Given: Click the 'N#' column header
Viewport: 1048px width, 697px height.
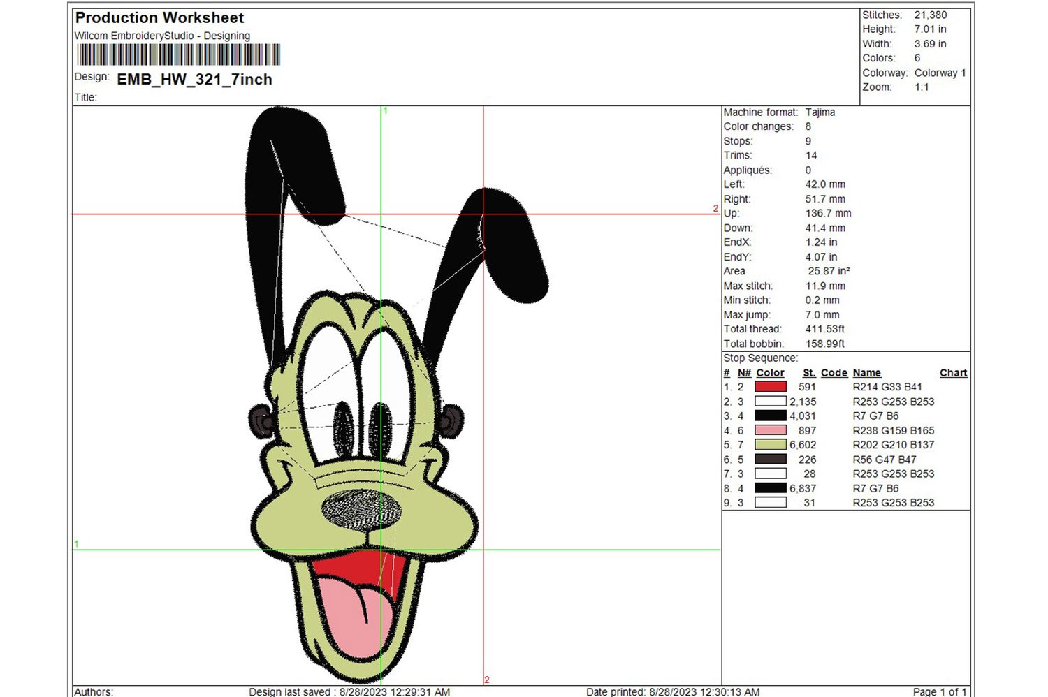Looking at the screenshot, I should (x=744, y=373).
